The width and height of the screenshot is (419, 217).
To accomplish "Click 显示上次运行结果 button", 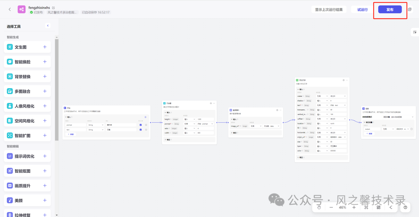I will pyautogui.click(x=329, y=9).
